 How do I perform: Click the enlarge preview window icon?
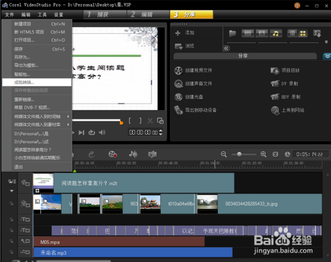tap(160, 121)
